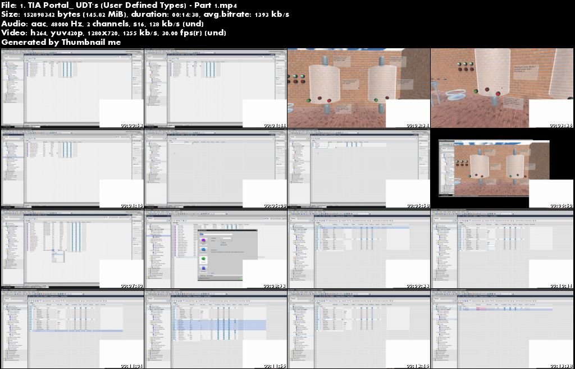Select the empty table frame stamped 00:05:08

[x=216, y=168]
